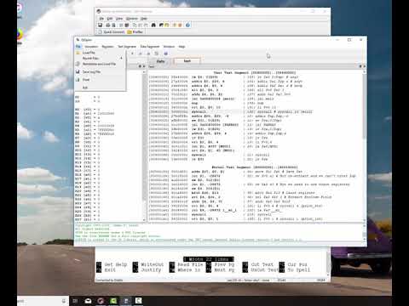
Task: Click the registers pane vertical scrollbar
Action: 144,145
